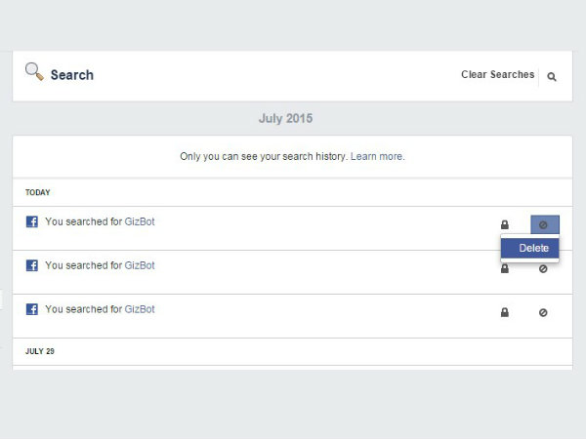Image resolution: width=586 pixels, height=439 pixels.
Task: Click the TODAY section label
Action: tap(38, 192)
